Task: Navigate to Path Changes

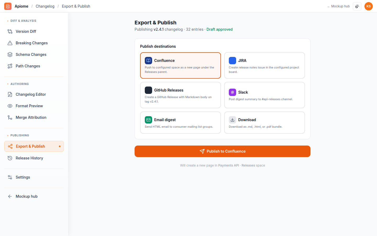Action: coord(34,66)
